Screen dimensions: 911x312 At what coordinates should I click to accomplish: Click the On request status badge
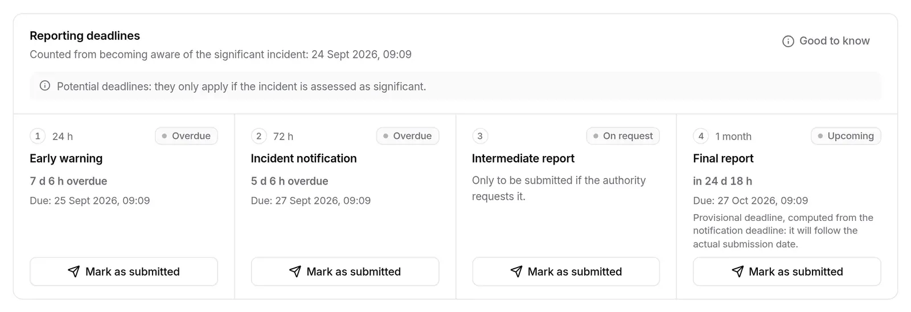tap(623, 136)
